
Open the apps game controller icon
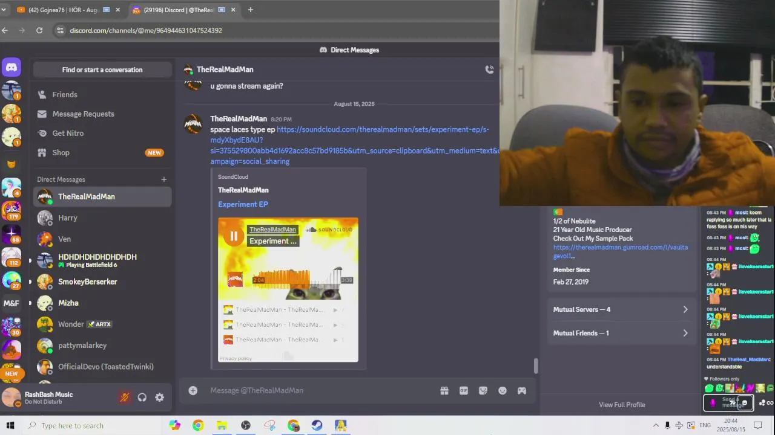[x=522, y=391]
